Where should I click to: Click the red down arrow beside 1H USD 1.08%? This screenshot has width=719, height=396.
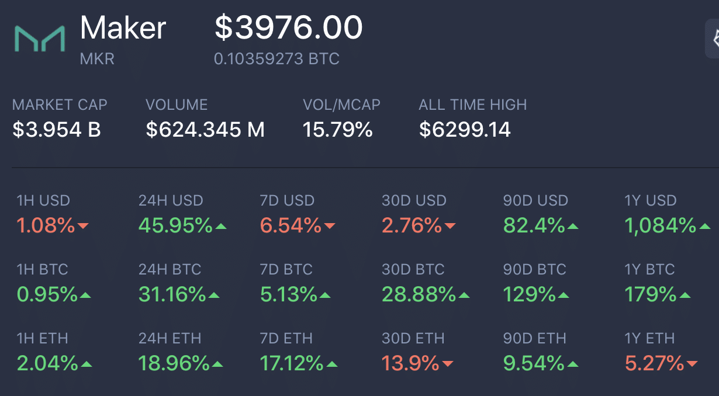click(83, 226)
